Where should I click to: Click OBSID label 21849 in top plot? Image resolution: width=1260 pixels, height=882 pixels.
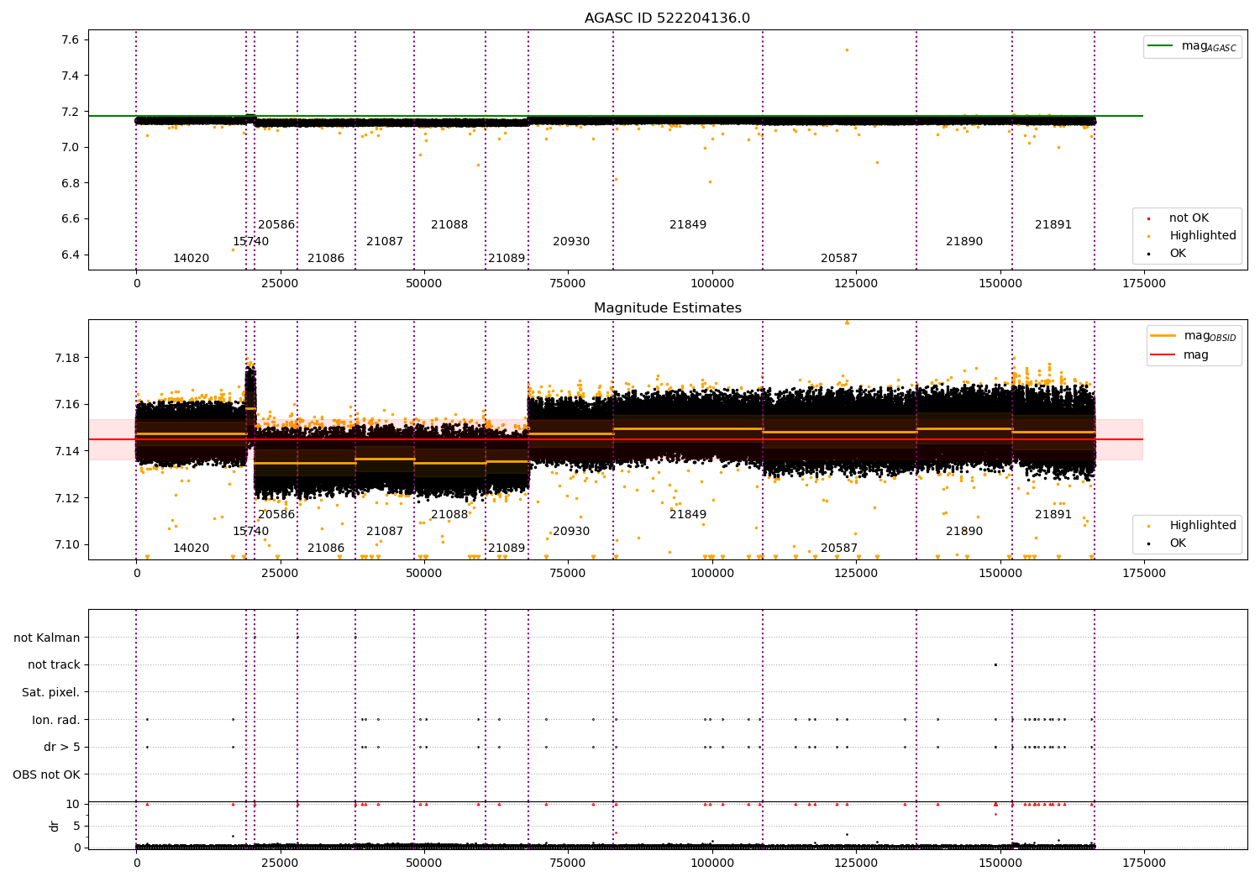(x=688, y=225)
